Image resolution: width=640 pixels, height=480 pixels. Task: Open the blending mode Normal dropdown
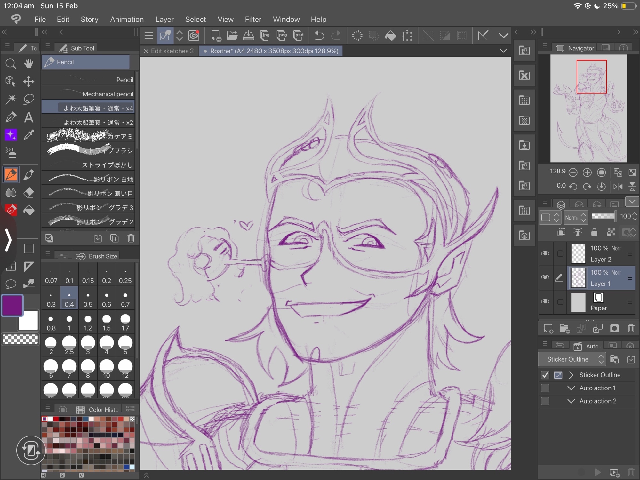(x=575, y=217)
